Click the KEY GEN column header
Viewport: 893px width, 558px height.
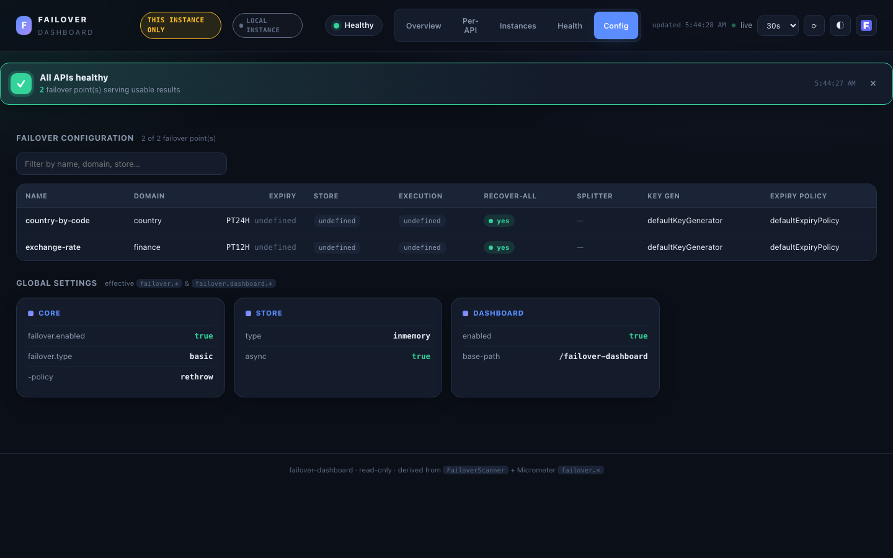(x=664, y=196)
